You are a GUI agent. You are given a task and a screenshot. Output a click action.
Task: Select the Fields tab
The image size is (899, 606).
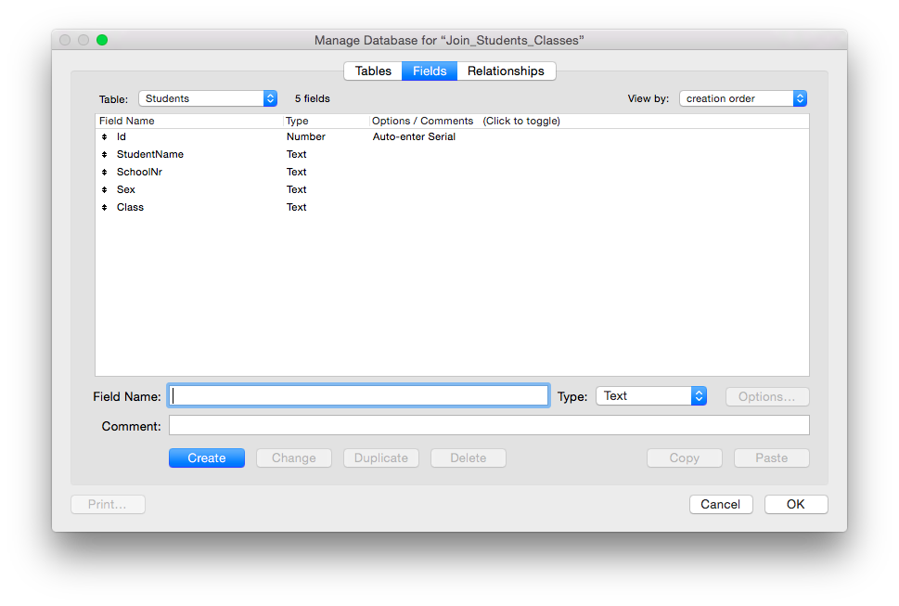point(430,71)
